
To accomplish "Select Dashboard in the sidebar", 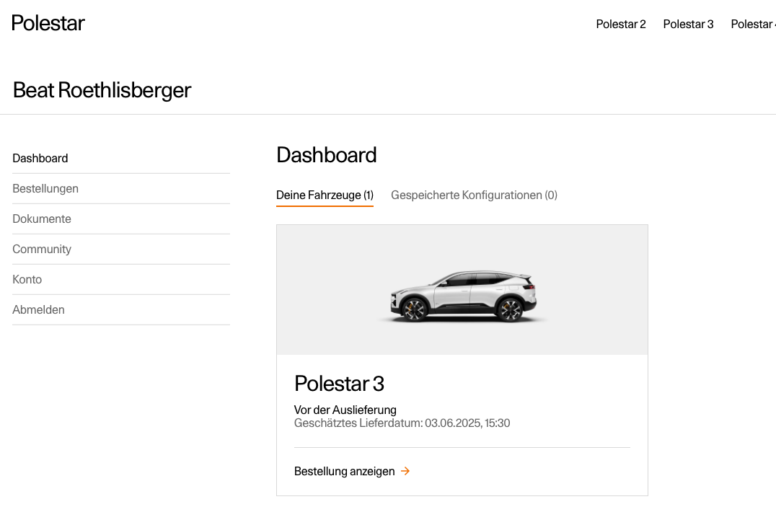I will click(x=40, y=159).
